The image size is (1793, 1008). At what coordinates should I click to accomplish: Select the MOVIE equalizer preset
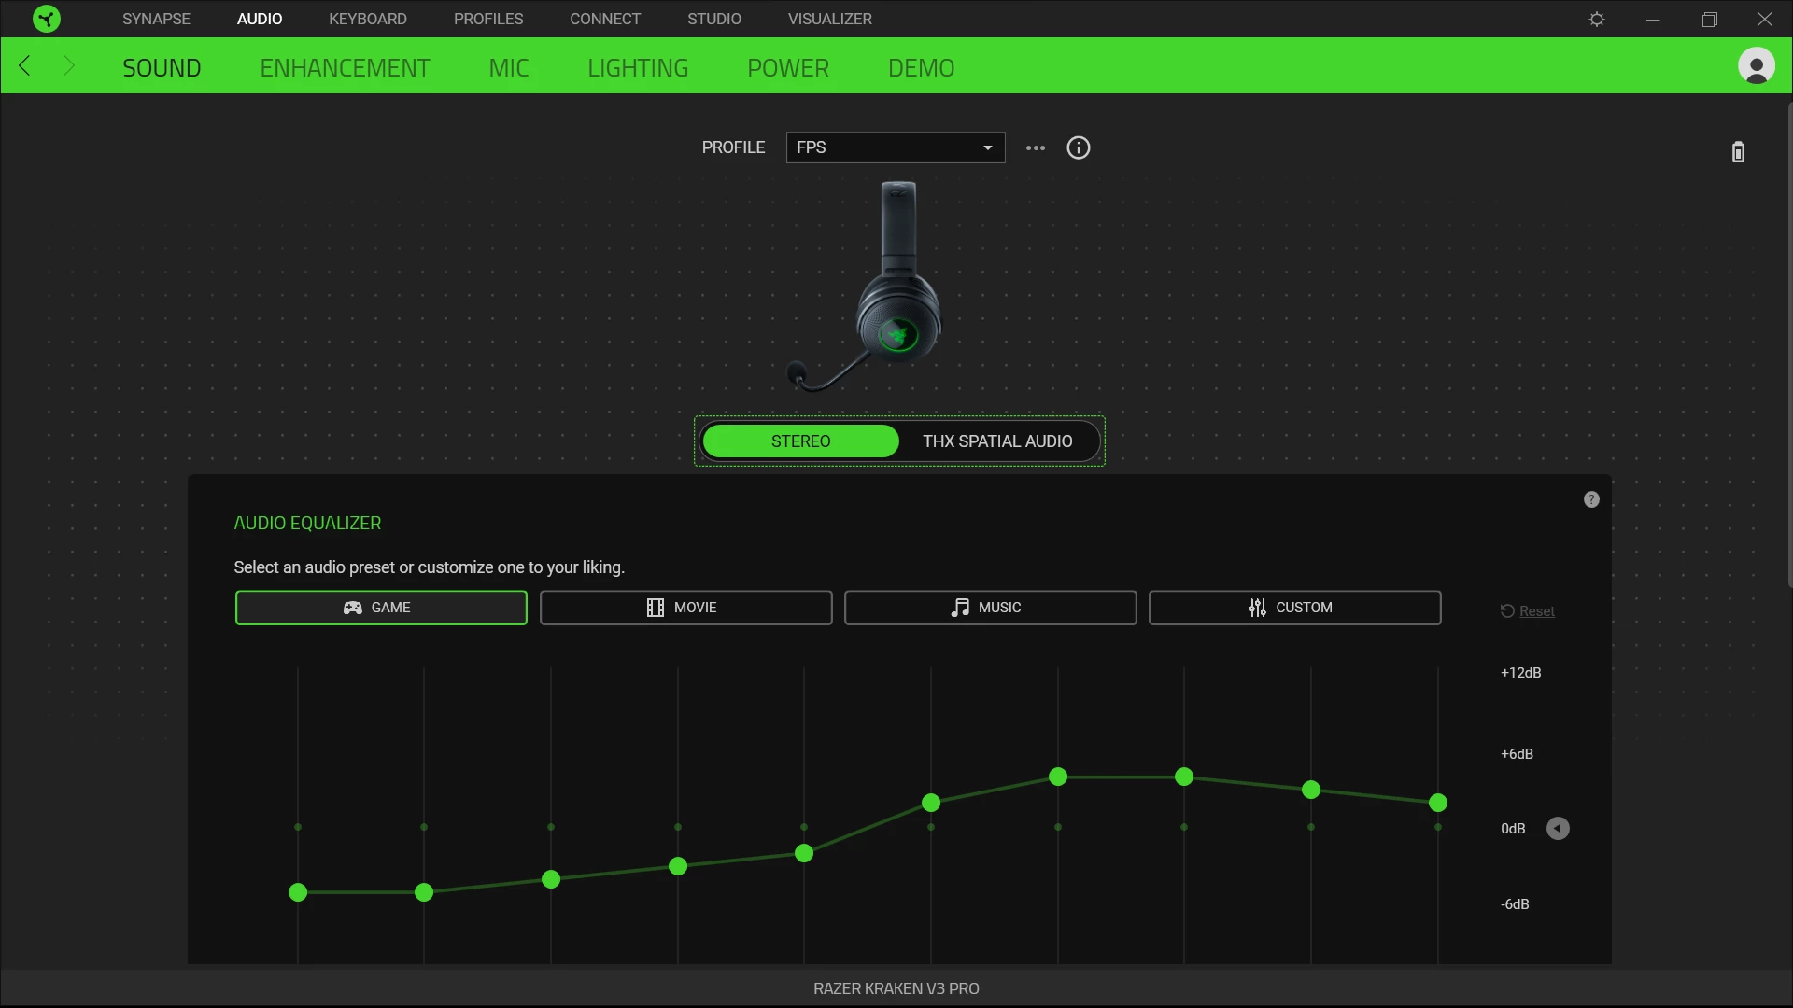pos(685,608)
